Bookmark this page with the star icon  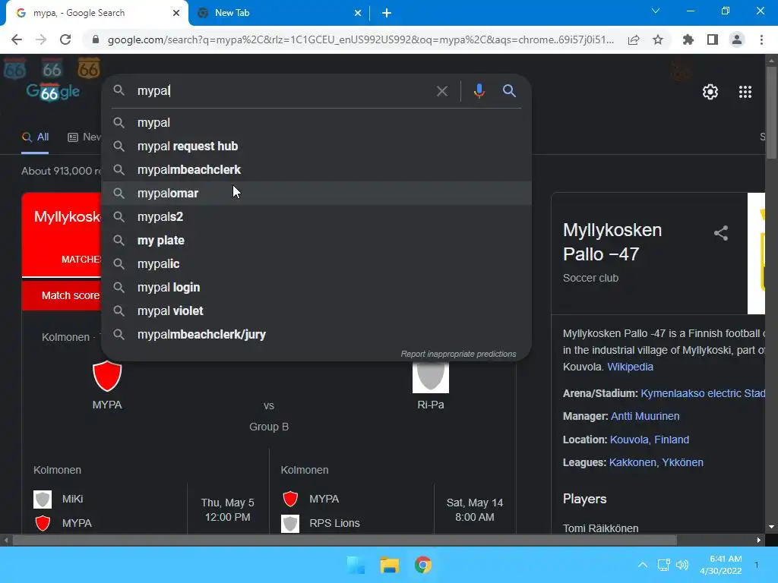coord(658,39)
